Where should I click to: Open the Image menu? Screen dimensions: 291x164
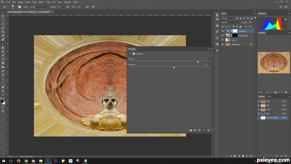[x=20, y=2]
